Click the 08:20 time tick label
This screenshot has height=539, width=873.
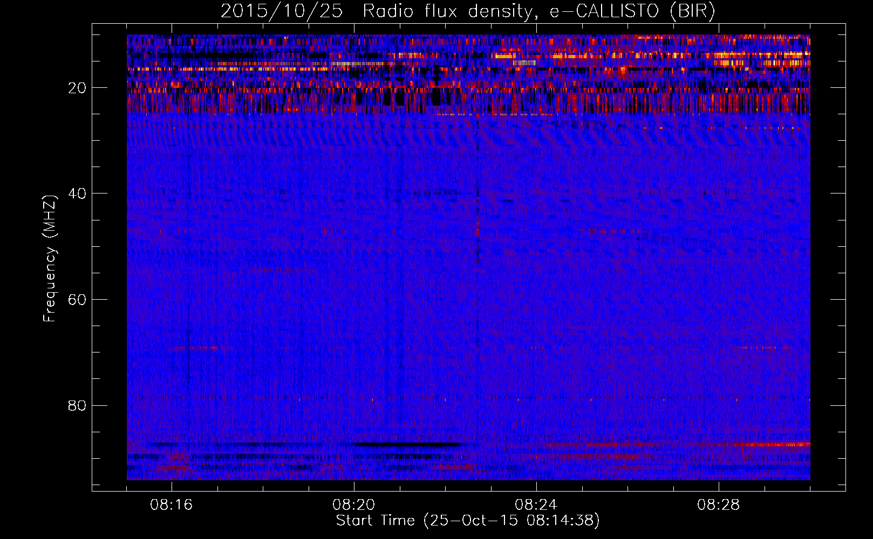(x=354, y=505)
